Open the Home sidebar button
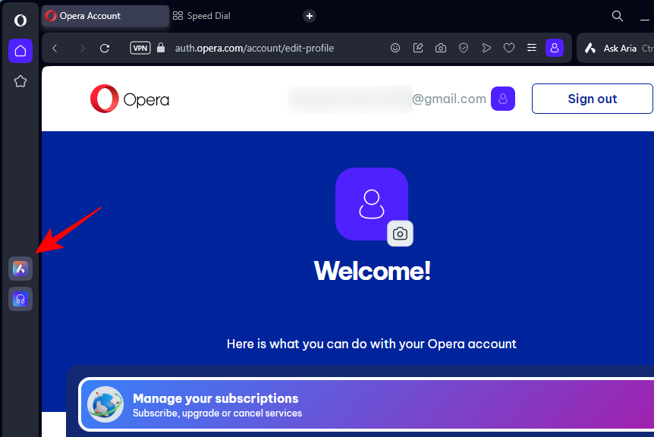The image size is (654, 437). point(20,51)
